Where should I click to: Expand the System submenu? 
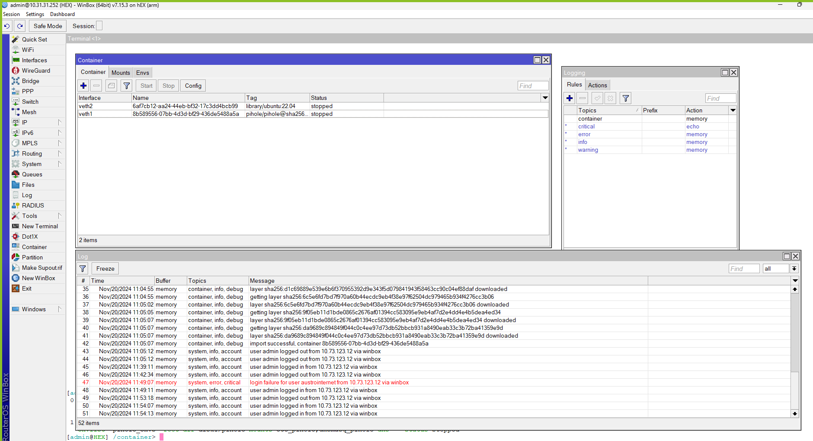60,164
